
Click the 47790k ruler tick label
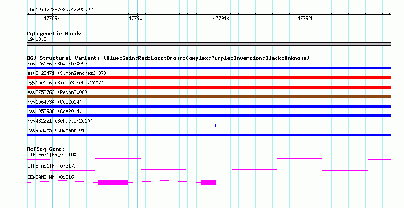click(137, 18)
